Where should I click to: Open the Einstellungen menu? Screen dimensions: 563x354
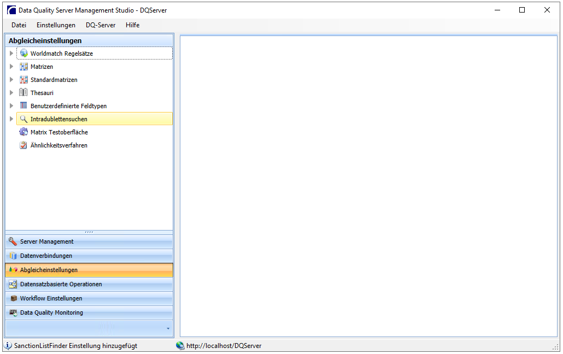(x=56, y=25)
